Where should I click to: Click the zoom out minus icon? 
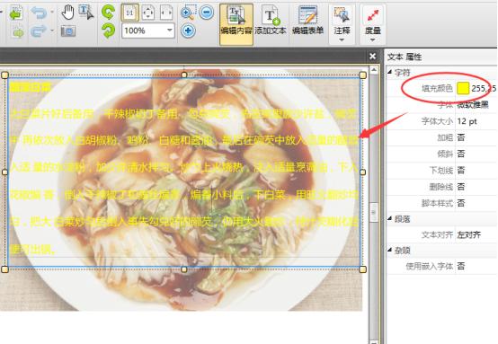[x=207, y=13]
